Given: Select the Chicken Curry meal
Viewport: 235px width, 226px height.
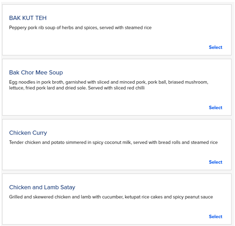Looking at the screenshot, I should tap(215, 162).
